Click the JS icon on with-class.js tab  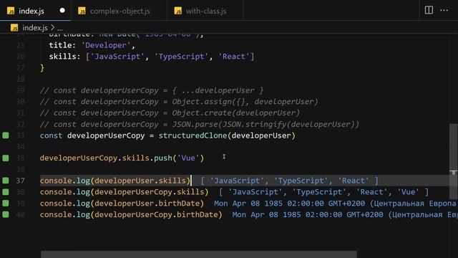(x=178, y=11)
